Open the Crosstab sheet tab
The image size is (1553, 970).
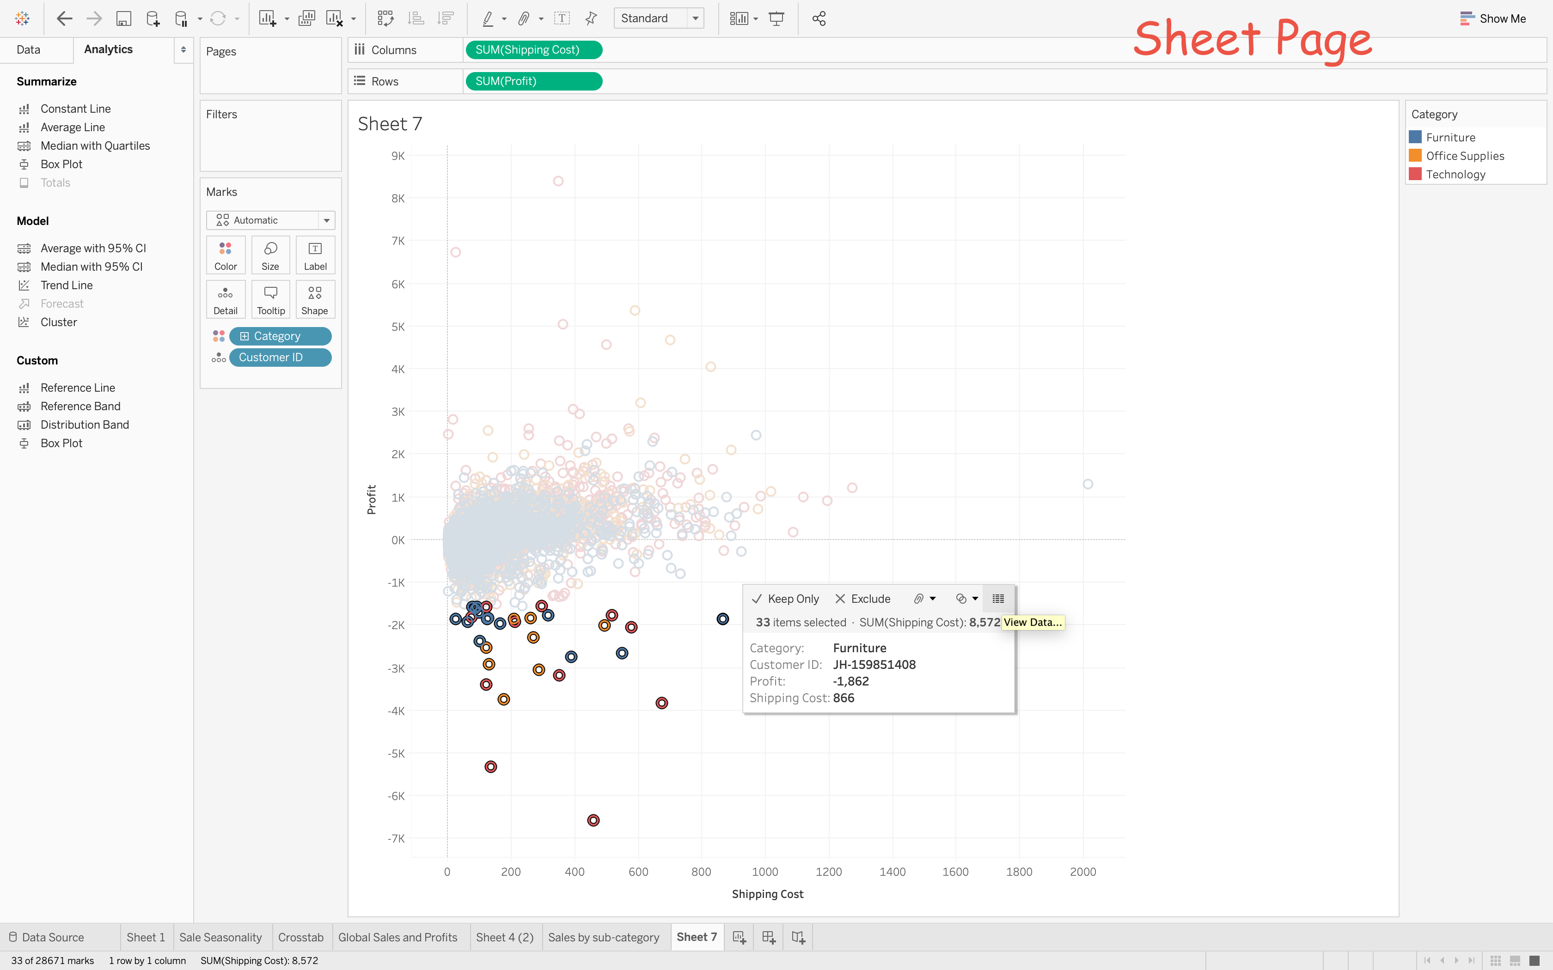tap(300, 937)
